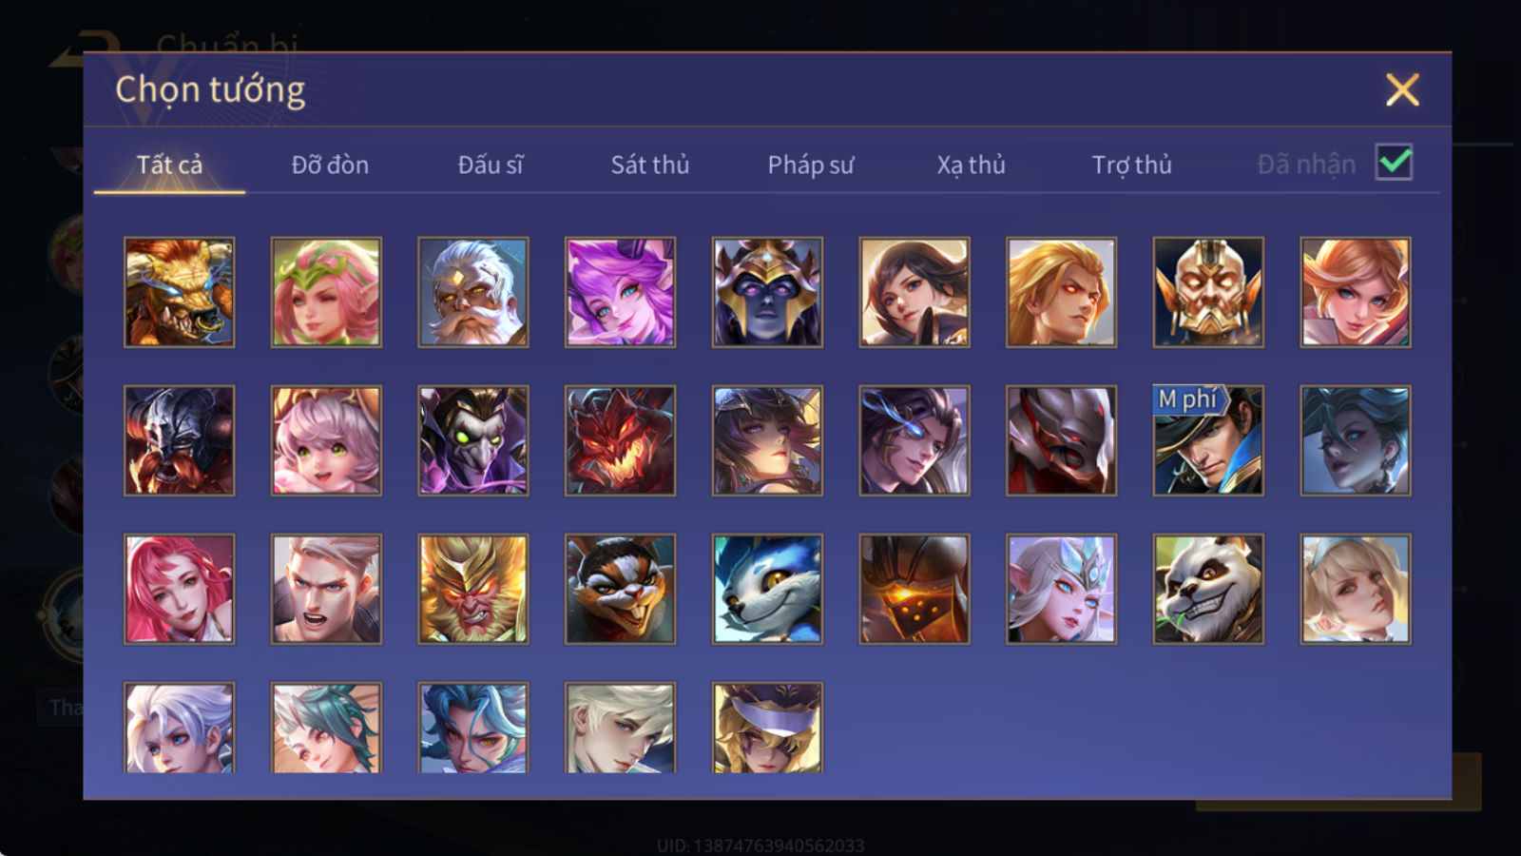The image size is (1521, 856).
Task: Select the green-eyed dark joker hero
Action: pos(472,440)
